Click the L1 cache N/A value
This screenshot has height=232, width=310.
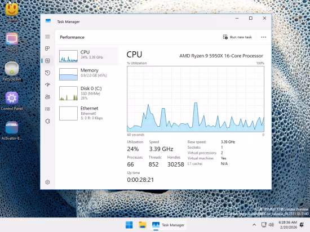(x=224, y=164)
